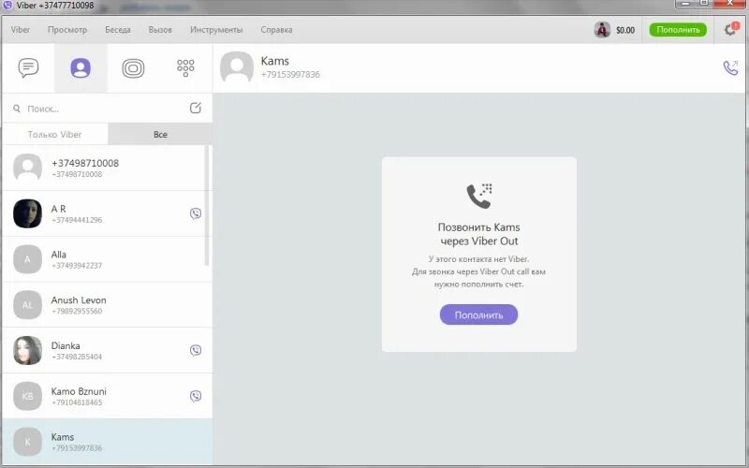
Task: Click the contacts list scrollbar
Action: pos(207,205)
